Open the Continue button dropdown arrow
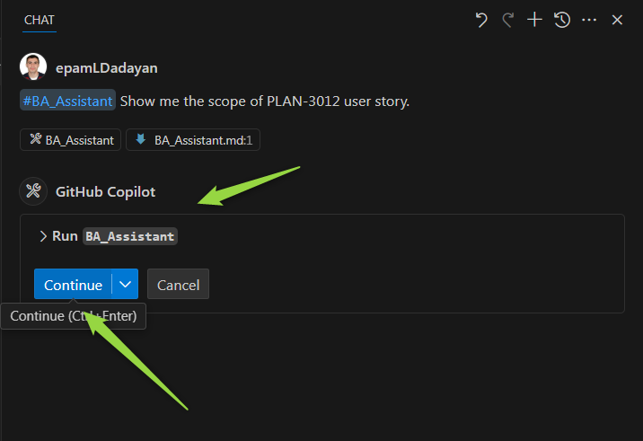643x441 pixels. point(125,284)
